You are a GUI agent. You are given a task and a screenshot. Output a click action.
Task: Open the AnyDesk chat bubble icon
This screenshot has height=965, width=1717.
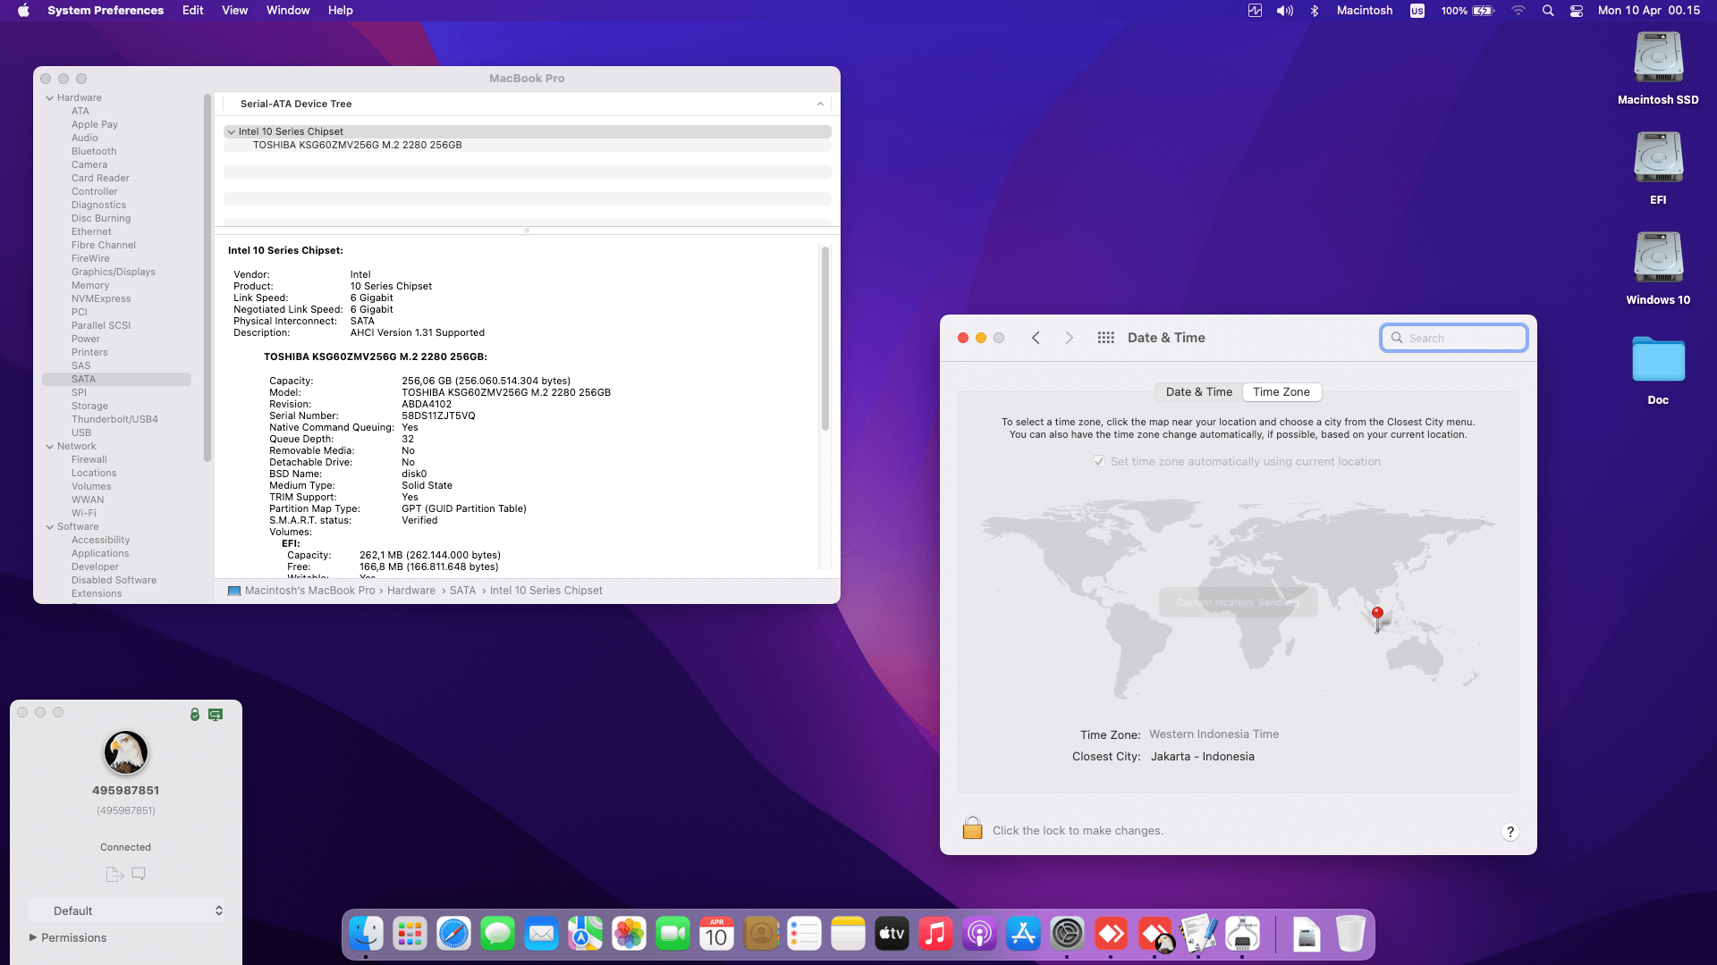pos(139,874)
